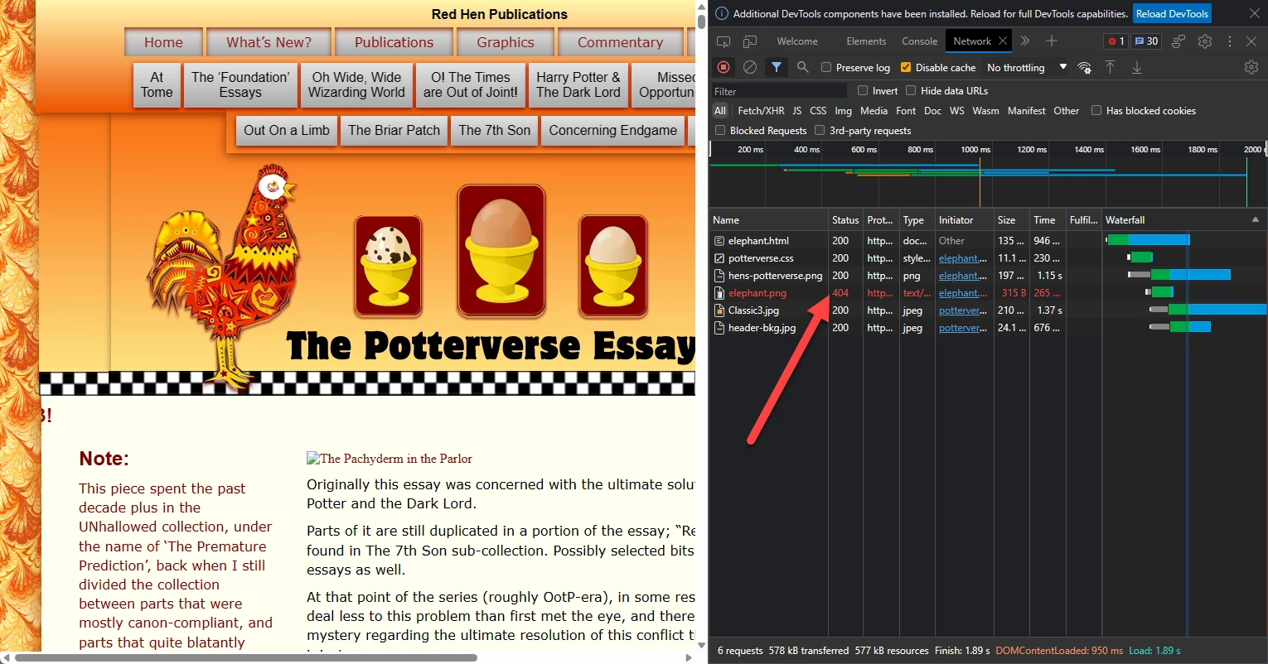Click elephant.html initiator link for potterverse.css
Image resolution: width=1268 pixels, height=664 pixels.
tap(962, 258)
